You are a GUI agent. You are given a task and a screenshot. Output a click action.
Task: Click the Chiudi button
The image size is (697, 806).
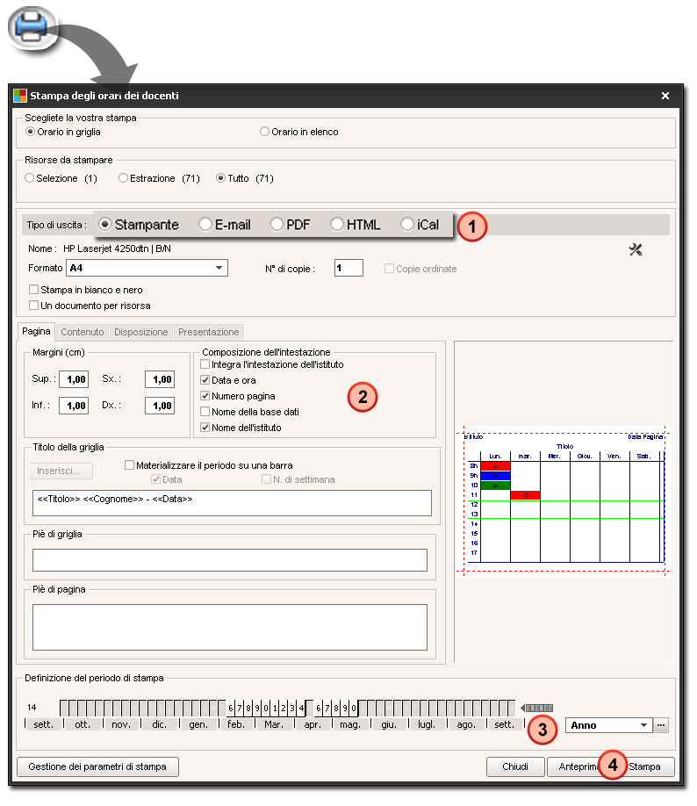click(x=515, y=767)
